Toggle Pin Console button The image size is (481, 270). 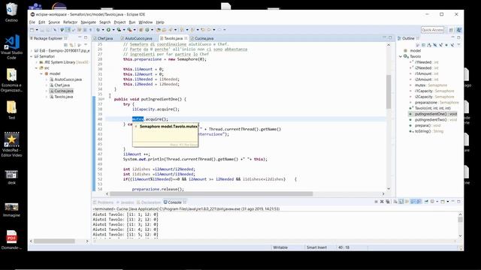pyautogui.click(x=426, y=202)
